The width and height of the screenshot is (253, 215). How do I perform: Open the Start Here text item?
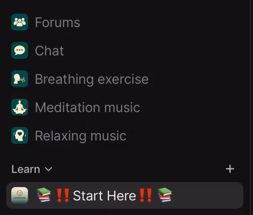tap(104, 196)
